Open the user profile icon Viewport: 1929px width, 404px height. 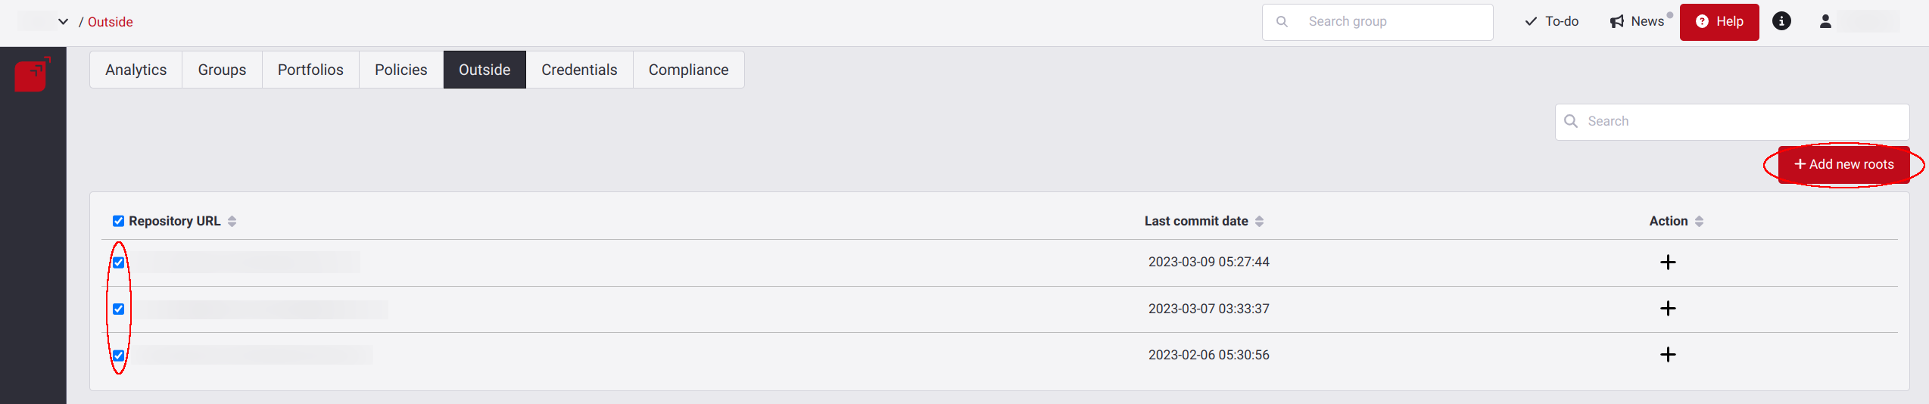pos(1825,21)
